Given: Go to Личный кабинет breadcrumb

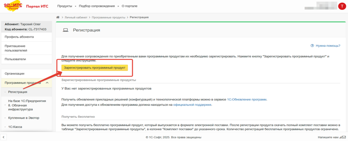Looking at the screenshot, I should [76, 17].
